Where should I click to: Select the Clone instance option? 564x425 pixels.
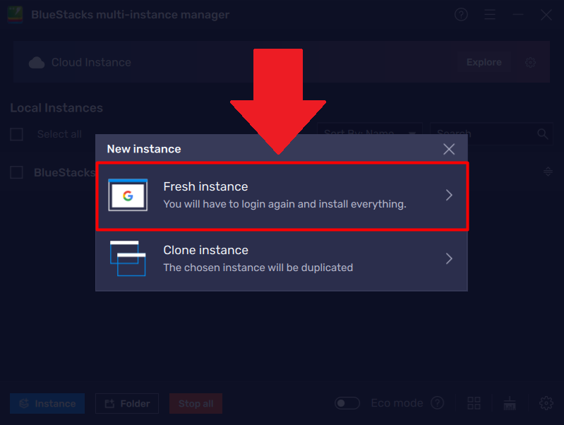point(282,258)
